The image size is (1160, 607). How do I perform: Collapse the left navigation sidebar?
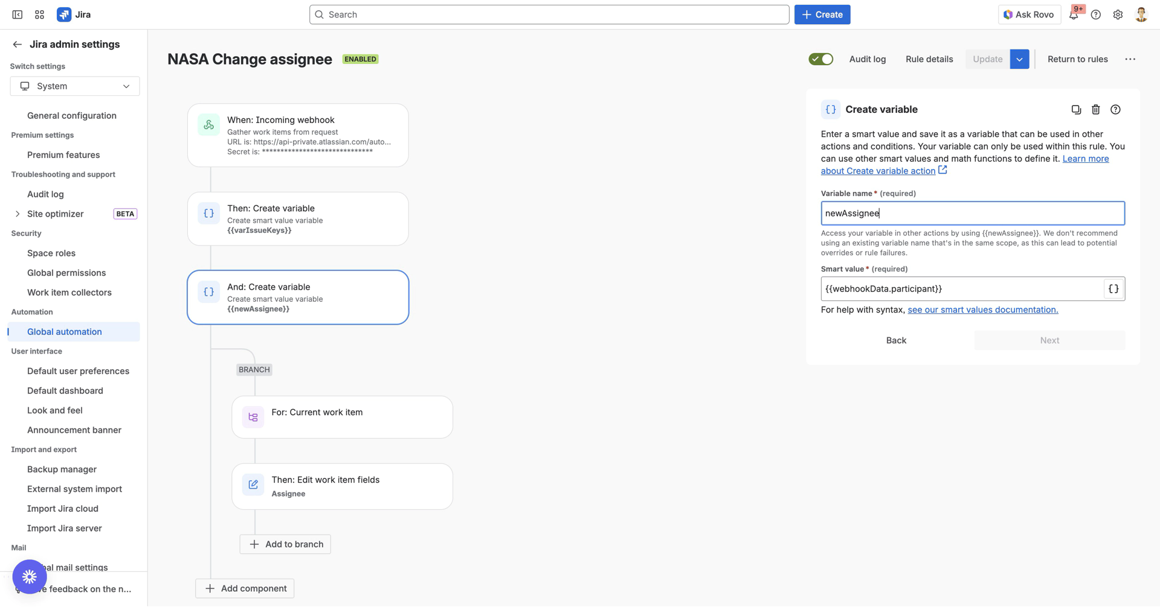point(18,14)
